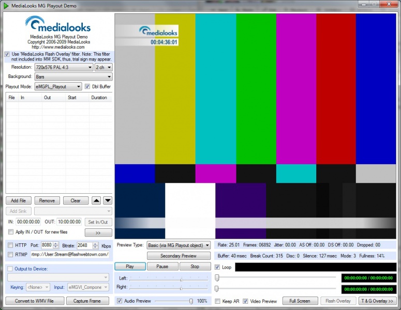Click the Buffer: 40 msec status text

pyautogui.click(x=232, y=256)
